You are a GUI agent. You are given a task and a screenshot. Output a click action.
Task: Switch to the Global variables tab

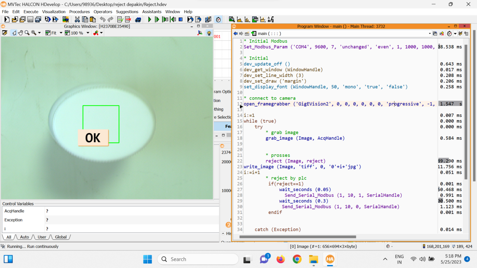pos(61,237)
